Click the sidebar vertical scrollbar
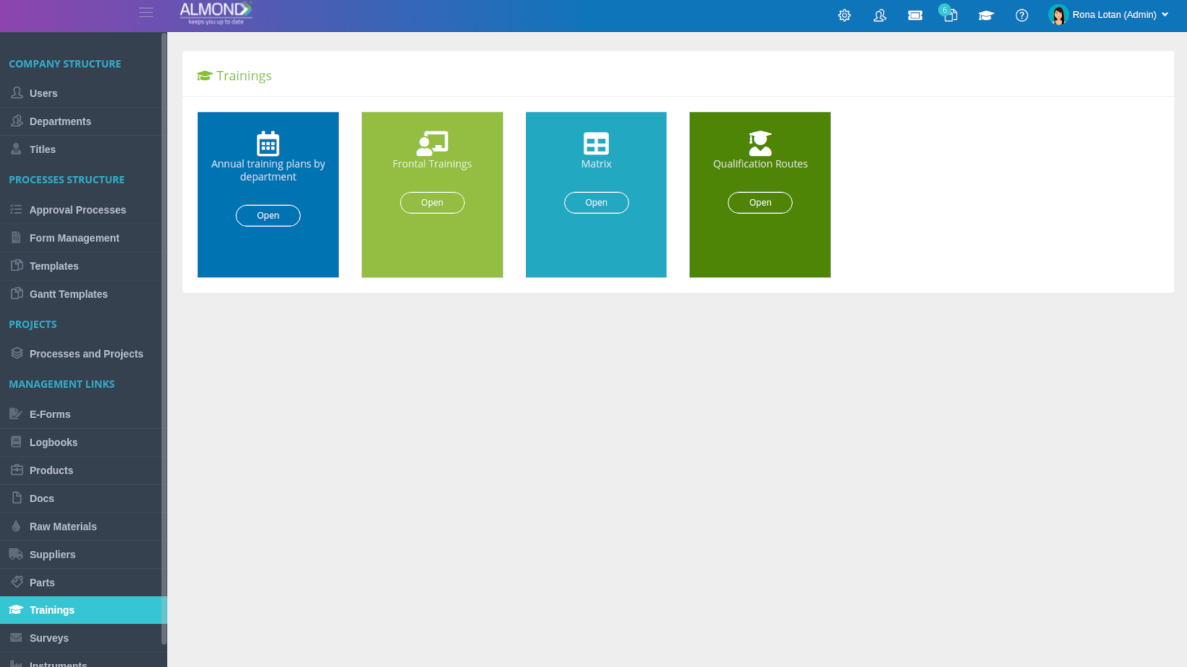The image size is (1187, 667). click(x=164, y=338)
